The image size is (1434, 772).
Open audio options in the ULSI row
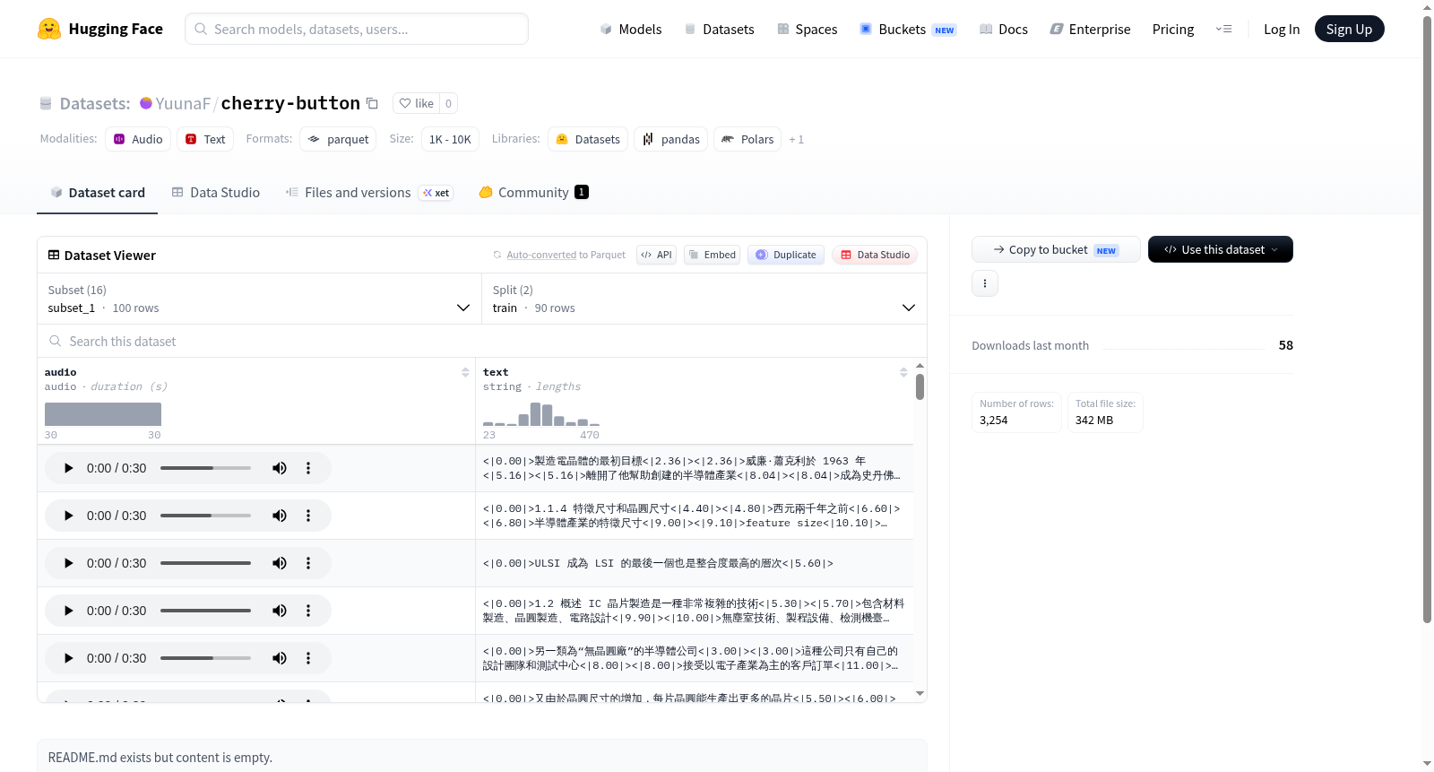coord(308,563)
